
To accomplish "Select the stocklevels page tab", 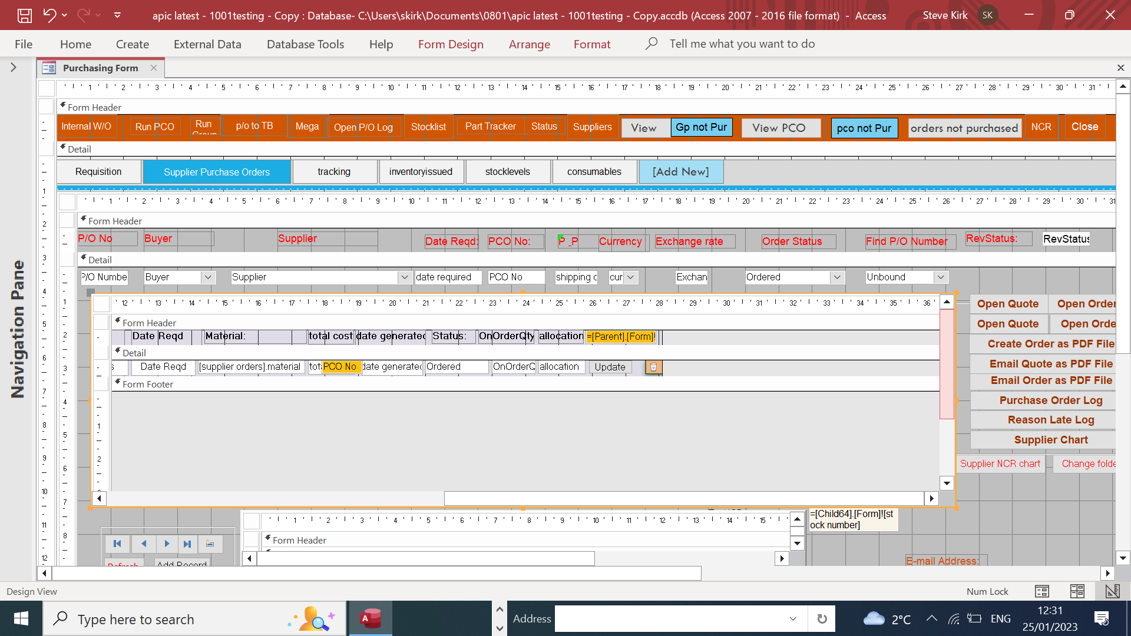I will point(508,172).
